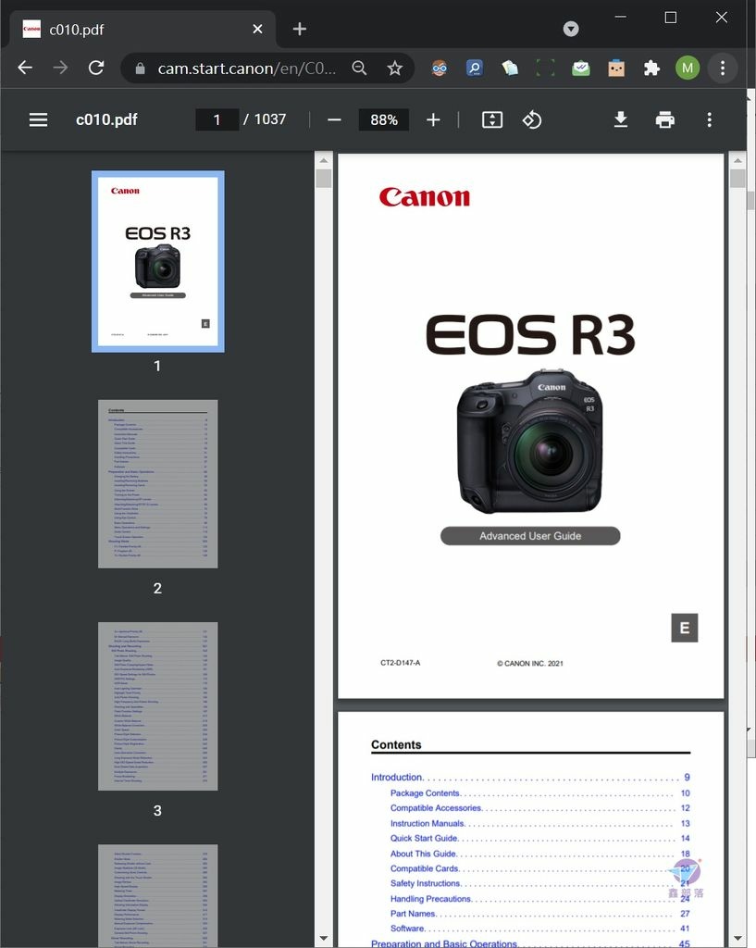Click the zoom in plus button
The height and width of the screenshot is (948, 756).
tap(433, 119)
